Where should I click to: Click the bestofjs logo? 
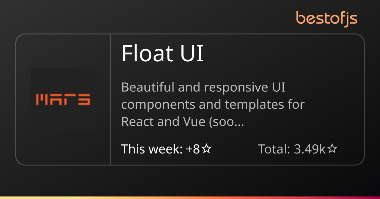click(326, 18)
